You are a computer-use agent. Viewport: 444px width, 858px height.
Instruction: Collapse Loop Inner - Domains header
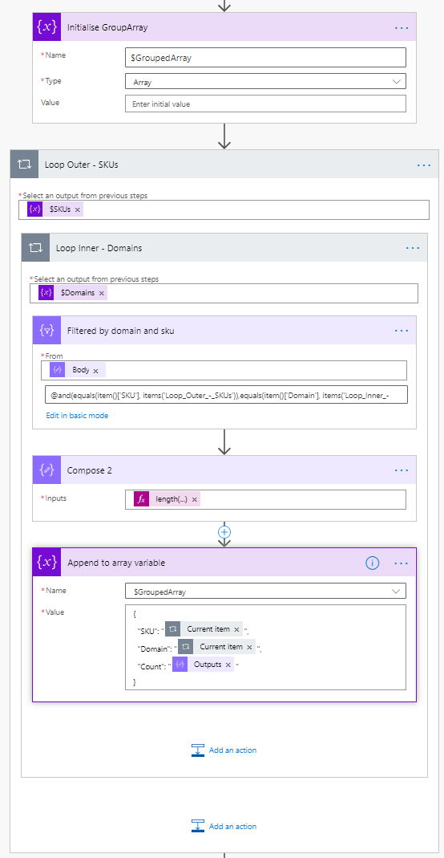224,248
